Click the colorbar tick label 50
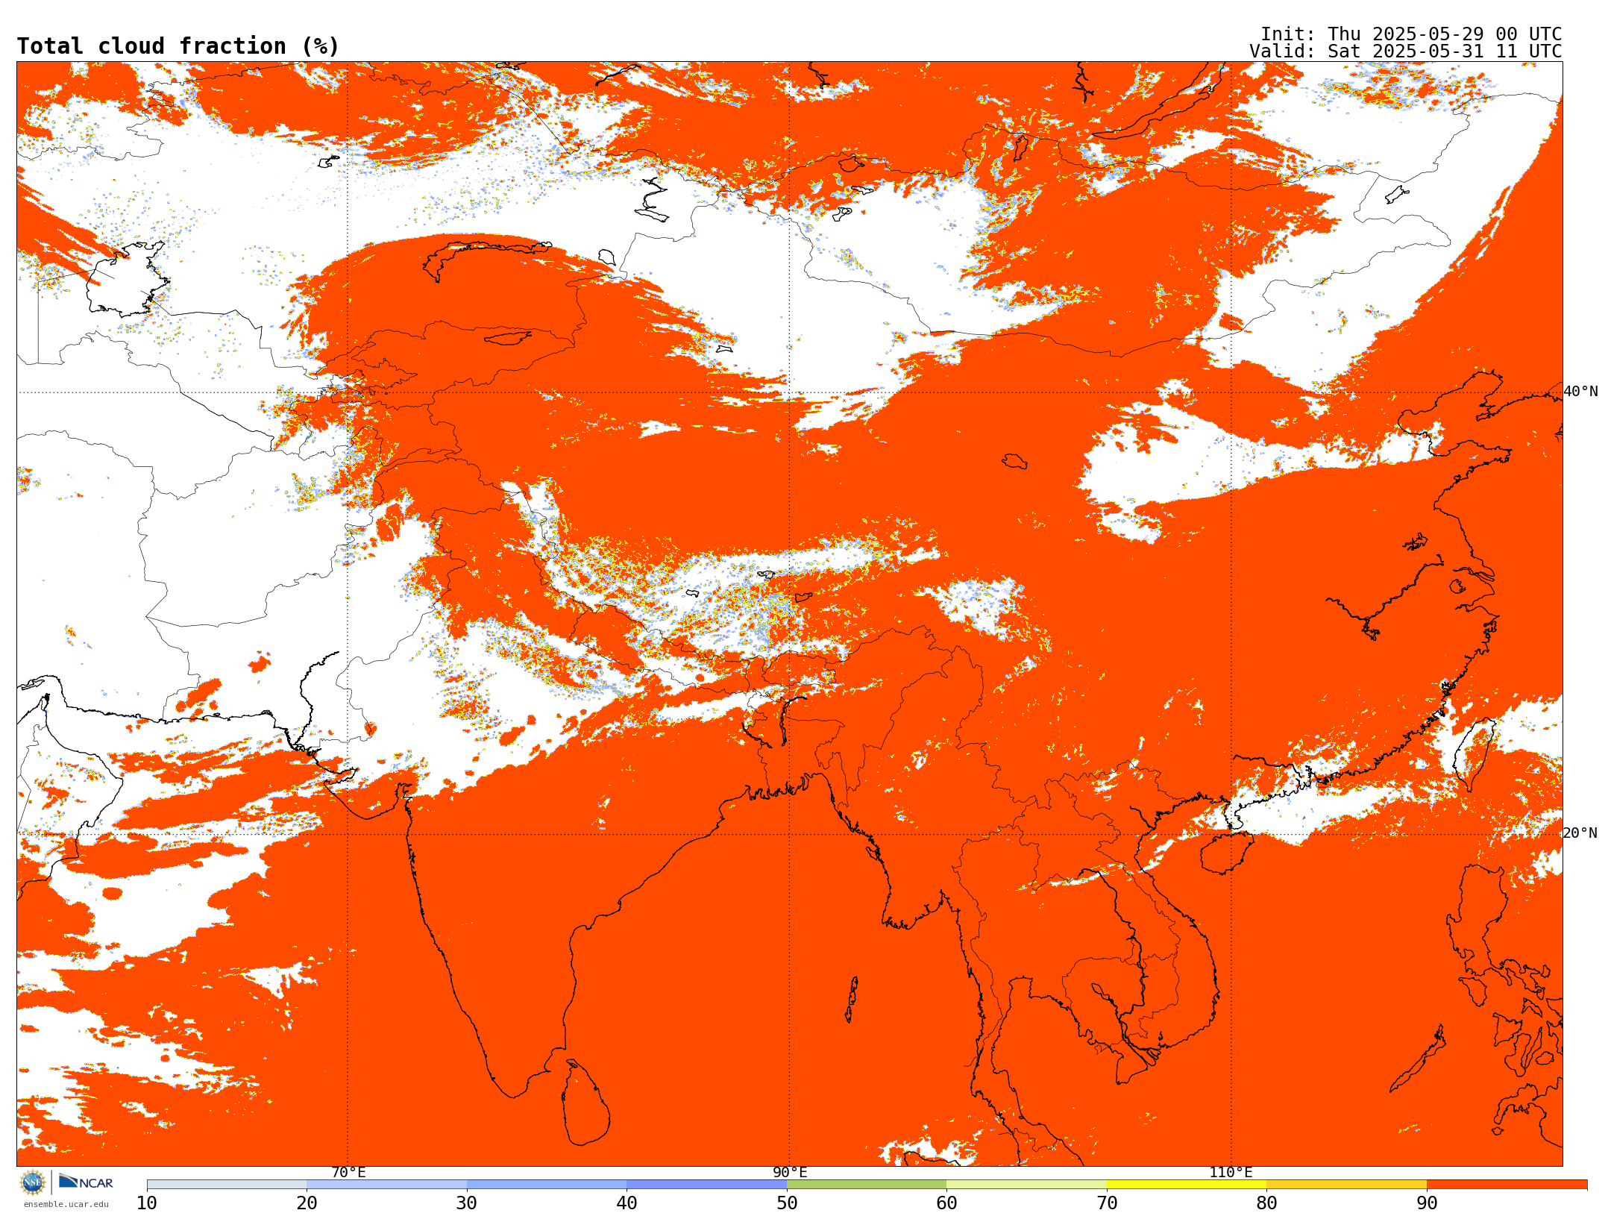The width and height of the screenshot is (1611, 1213). (787, 1203)
